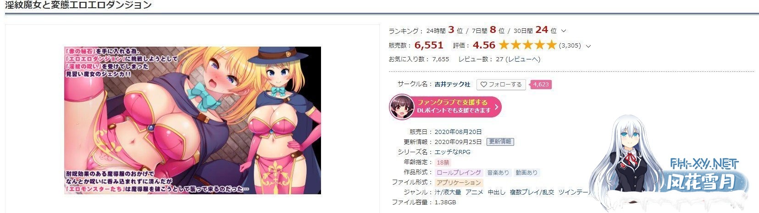
Task: Click the arrow icon on fan club banner
Action: tap(496, 106)
